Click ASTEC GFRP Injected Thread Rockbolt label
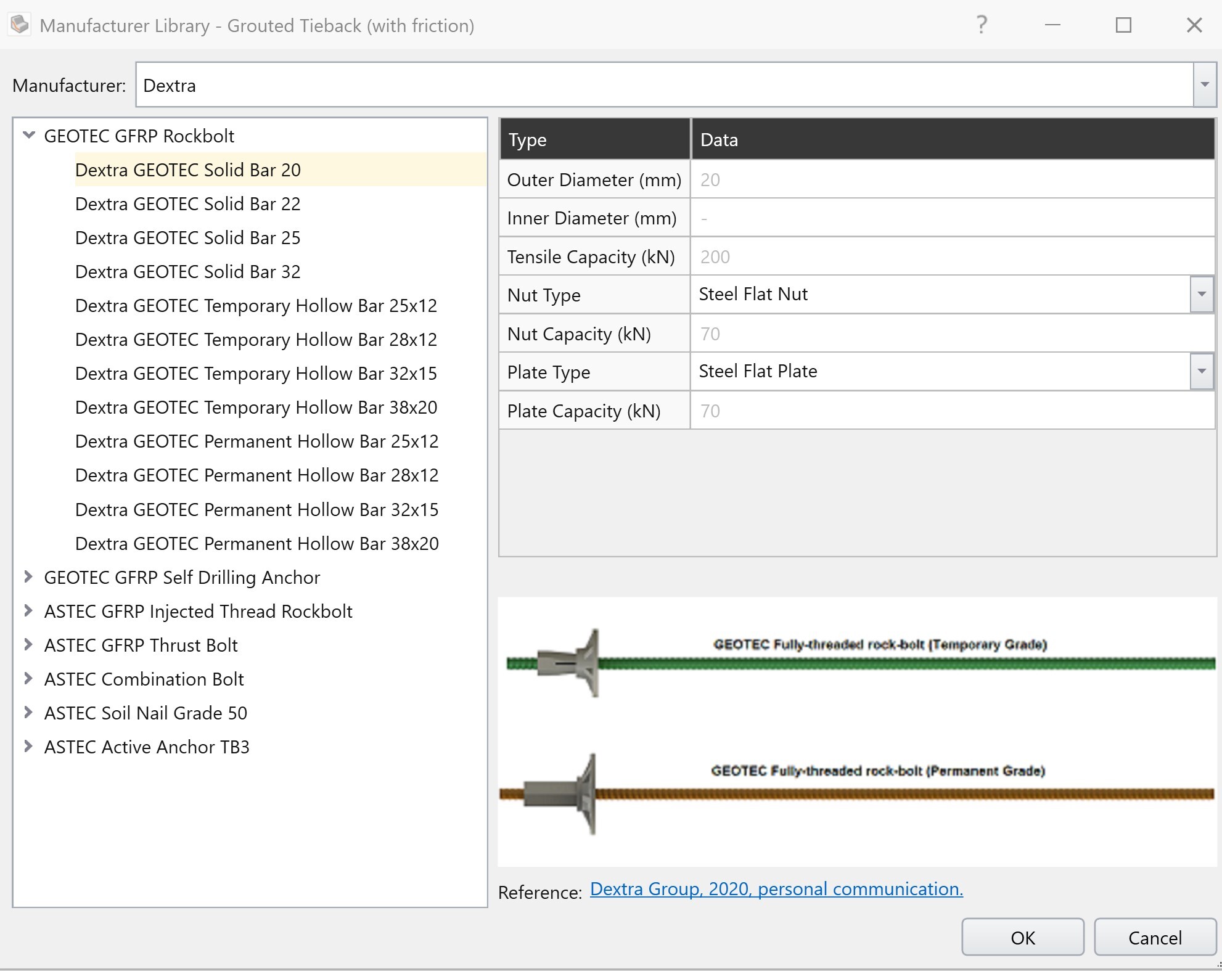 (199, 611)
